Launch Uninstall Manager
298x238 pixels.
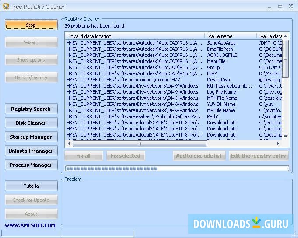click(x=31, y=151)
